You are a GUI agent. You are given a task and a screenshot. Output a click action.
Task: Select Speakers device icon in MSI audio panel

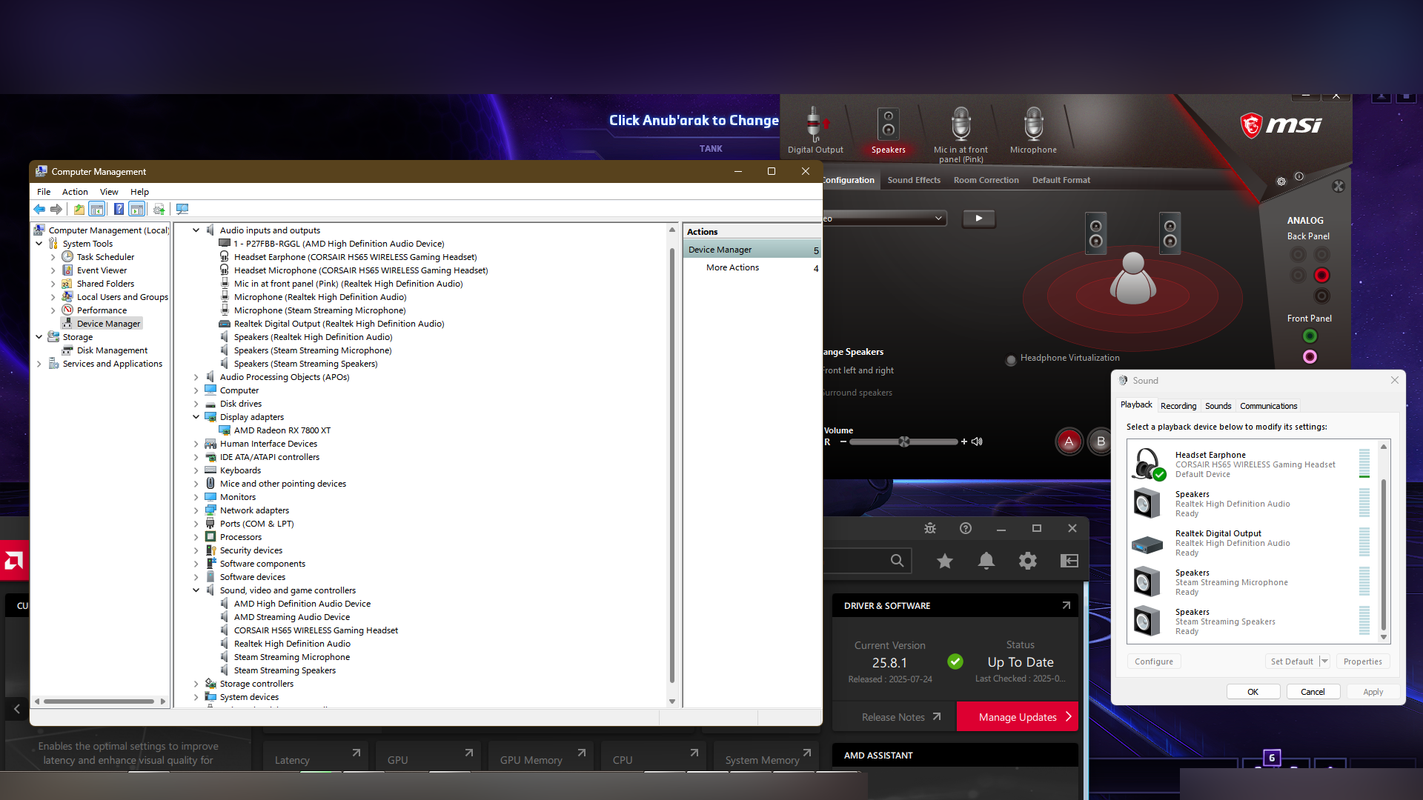[x=888, y=131]
